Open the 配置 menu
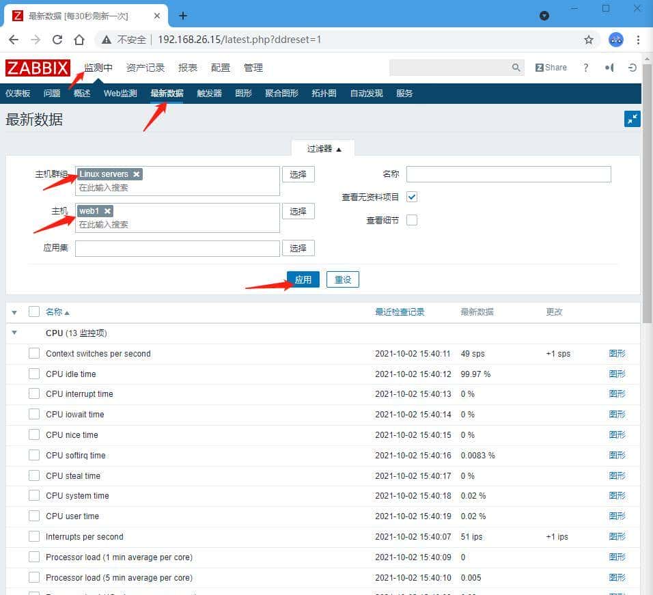 [x=221, y=68]
